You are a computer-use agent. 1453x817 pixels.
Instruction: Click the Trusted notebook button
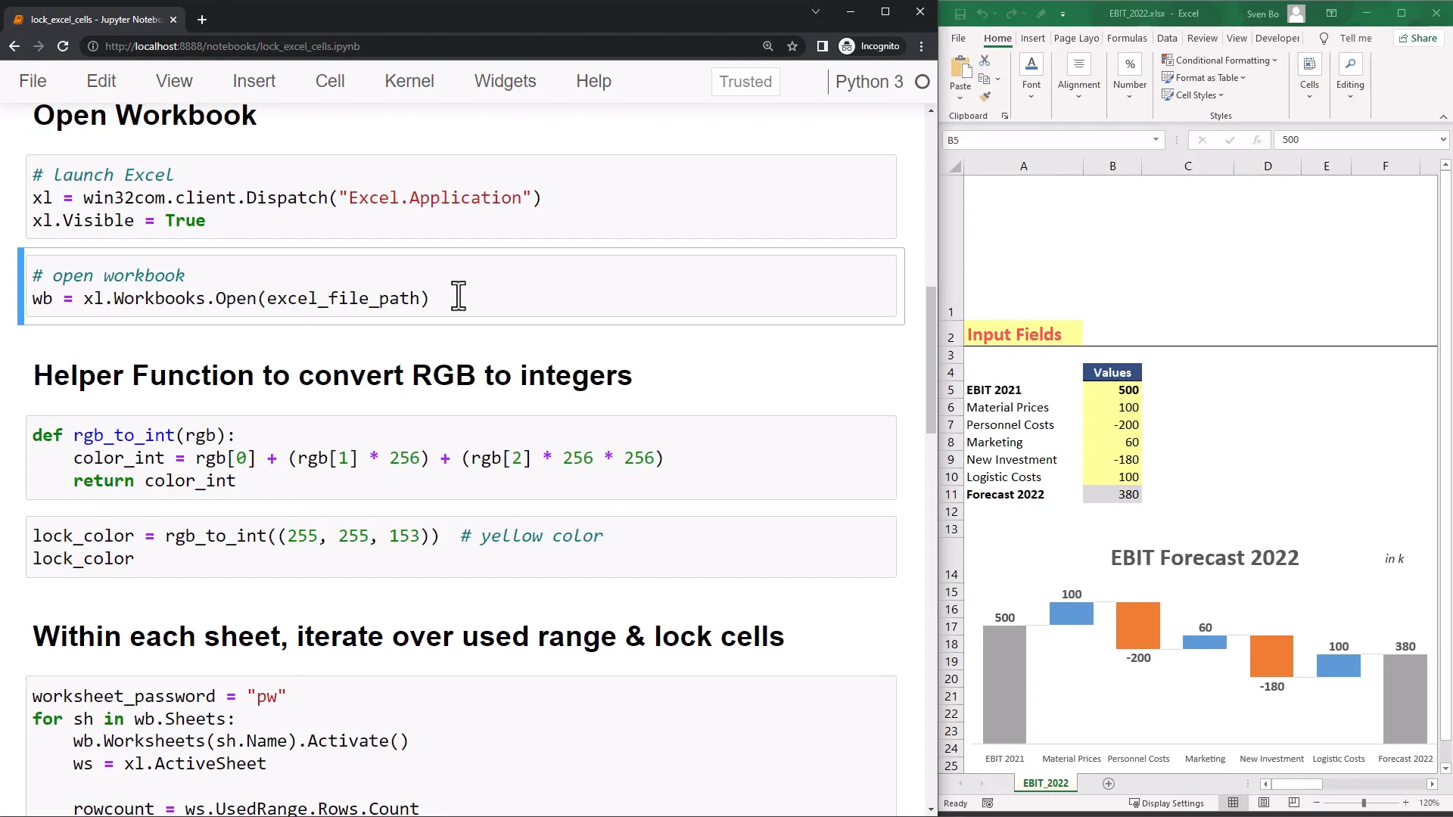coord(745,82)
